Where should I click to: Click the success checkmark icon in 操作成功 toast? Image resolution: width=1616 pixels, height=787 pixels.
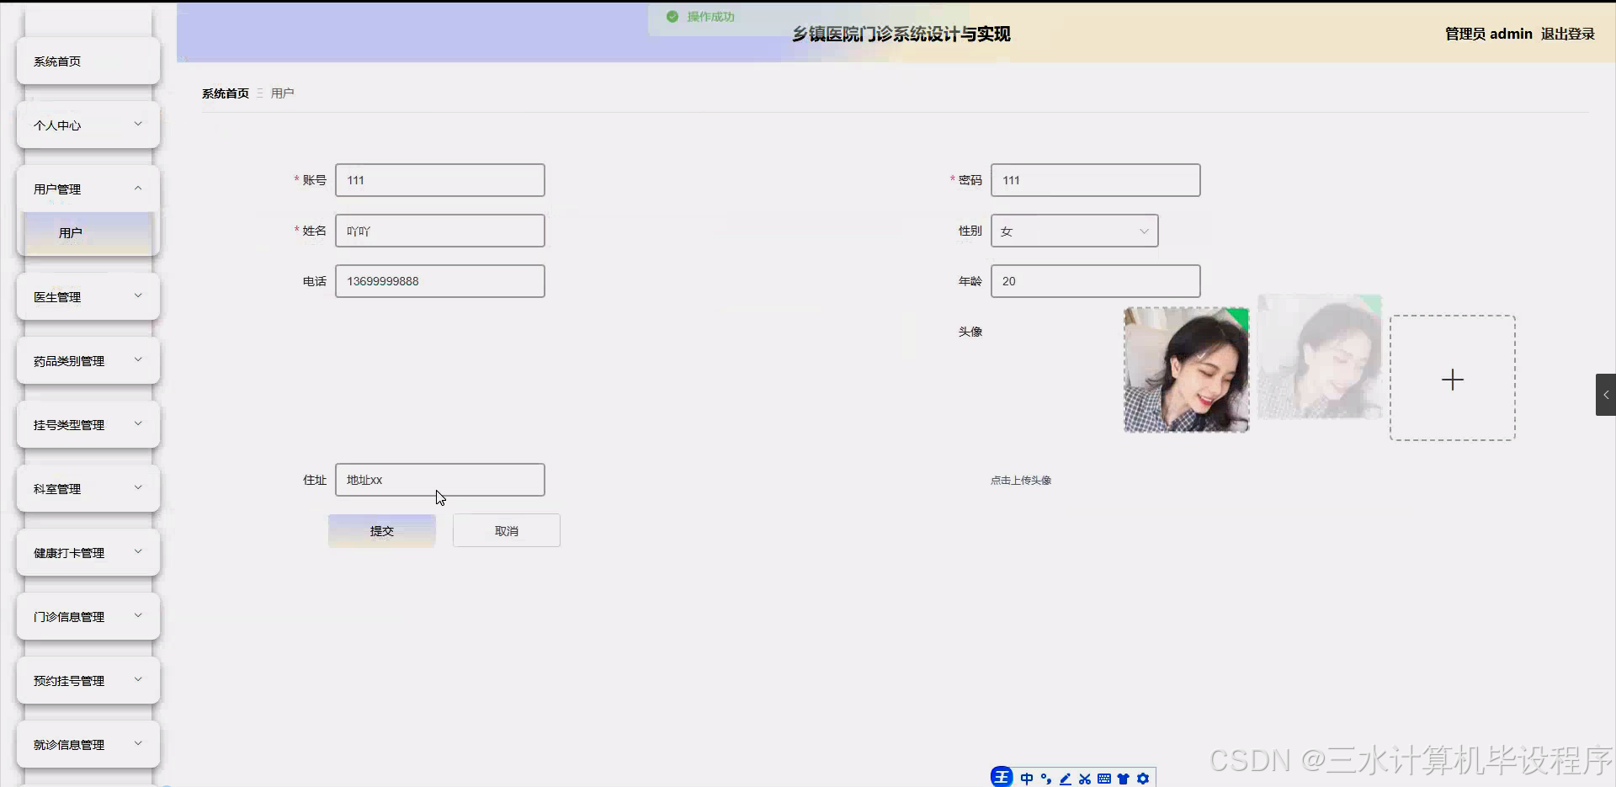(x=672, y=16)
